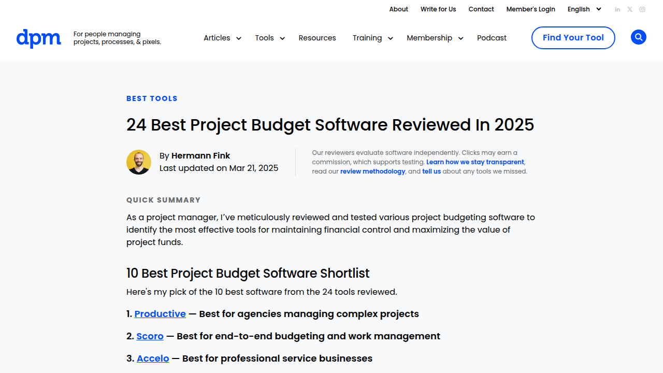Open the Articles menu item
The height and width of the screenshot is (373, 663).
click(217, 38)
